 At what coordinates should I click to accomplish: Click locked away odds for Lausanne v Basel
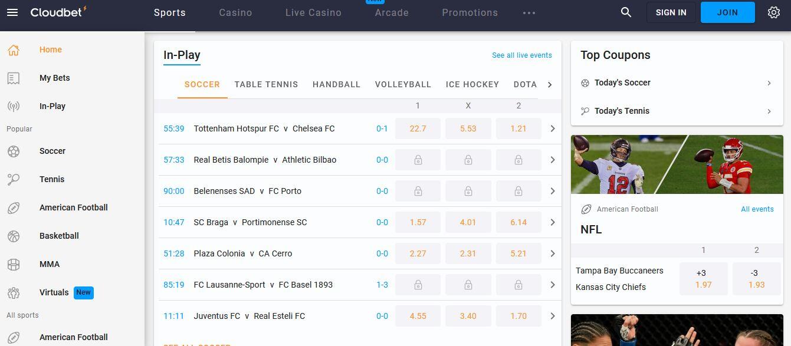pos(518,285)
